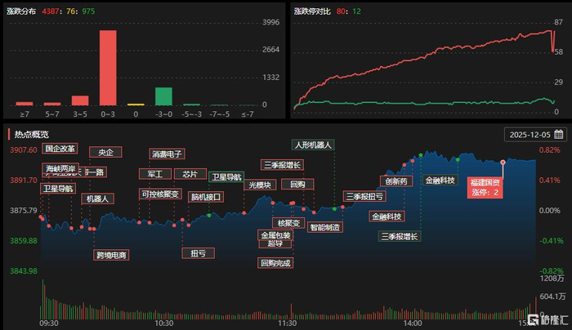Select the 卫星导航 green-bordered tag
Screen dimensions: 572x330
tap(226, 177)
